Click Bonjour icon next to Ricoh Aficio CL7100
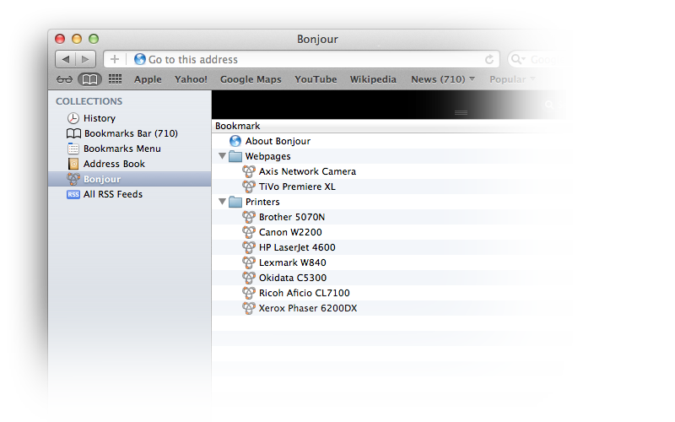The image size is (675, 422). (248, 293)
